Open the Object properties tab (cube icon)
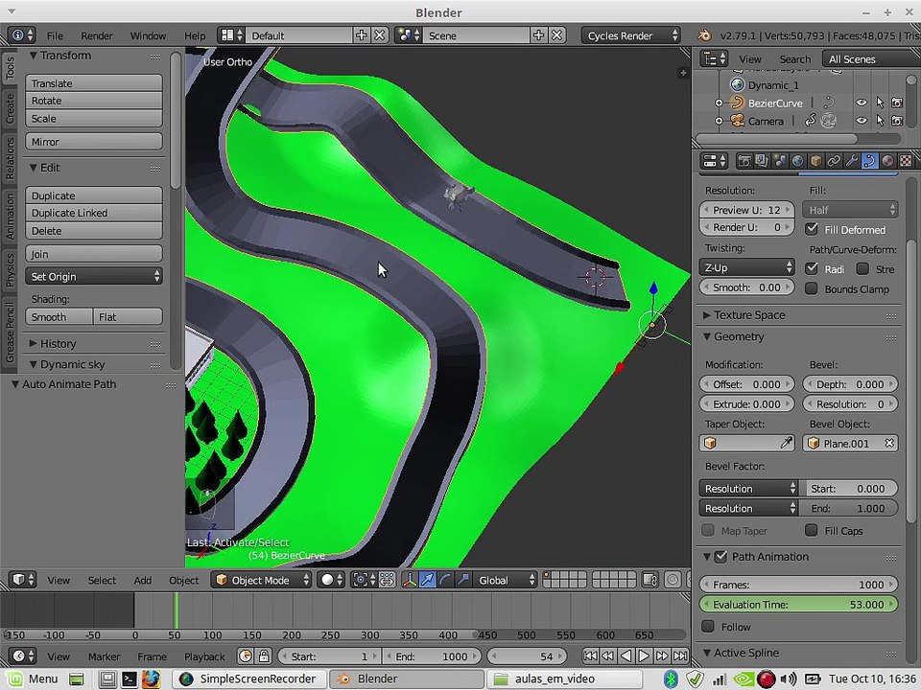The width and height of the screenshot is (921, 690). (815, 160)
